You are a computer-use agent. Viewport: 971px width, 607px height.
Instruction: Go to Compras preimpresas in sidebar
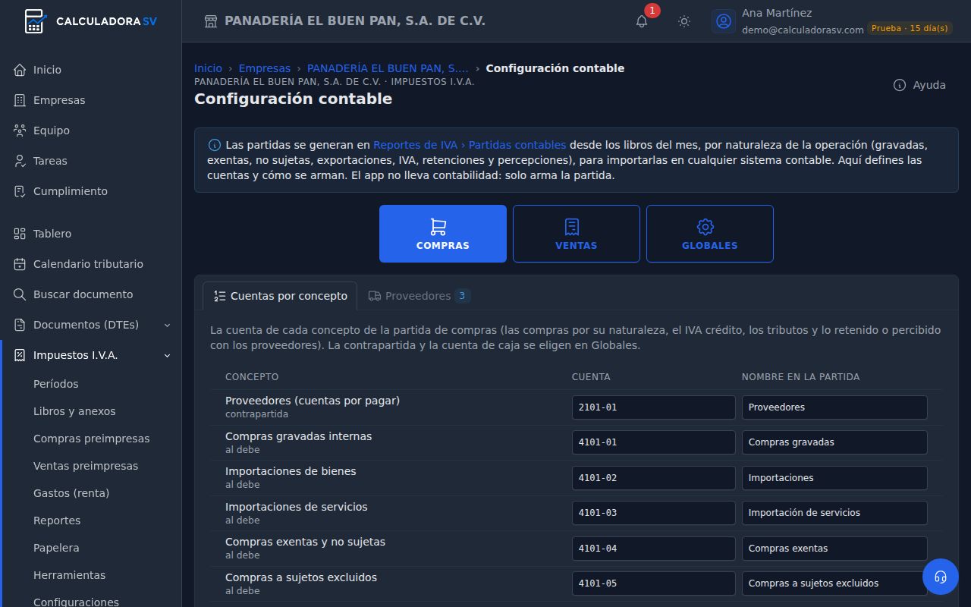click(x=92, y=439)
